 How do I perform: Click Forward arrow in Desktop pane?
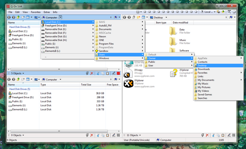(129, 17)
